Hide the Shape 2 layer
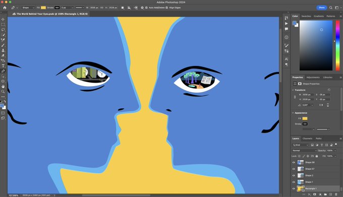The height and width of the screenshot is (197, 343). point(294,175)
